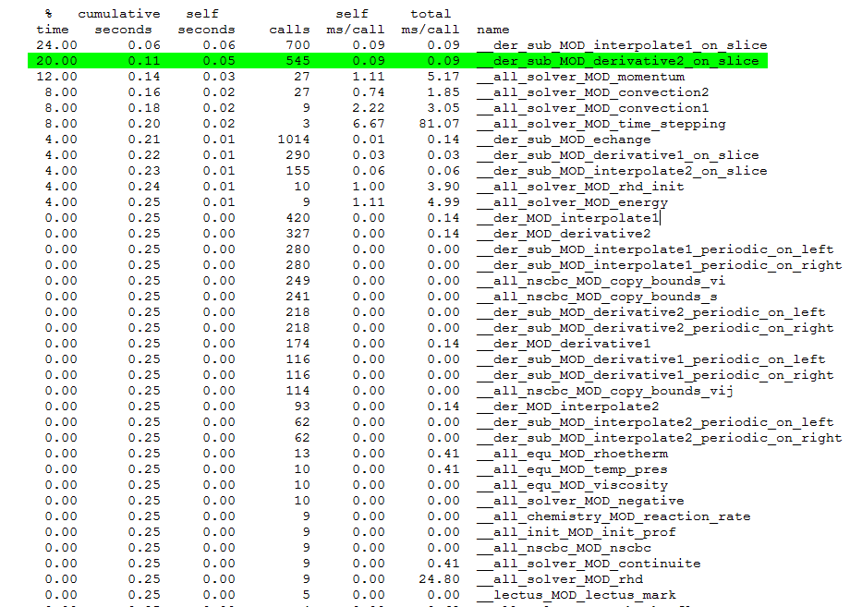Image resolution: width=862 pixels, height=607 pixels.
Task: Select __der_sub_MOD_interpolate1_periodic_on_left name
Action: [x=655, y=249]
